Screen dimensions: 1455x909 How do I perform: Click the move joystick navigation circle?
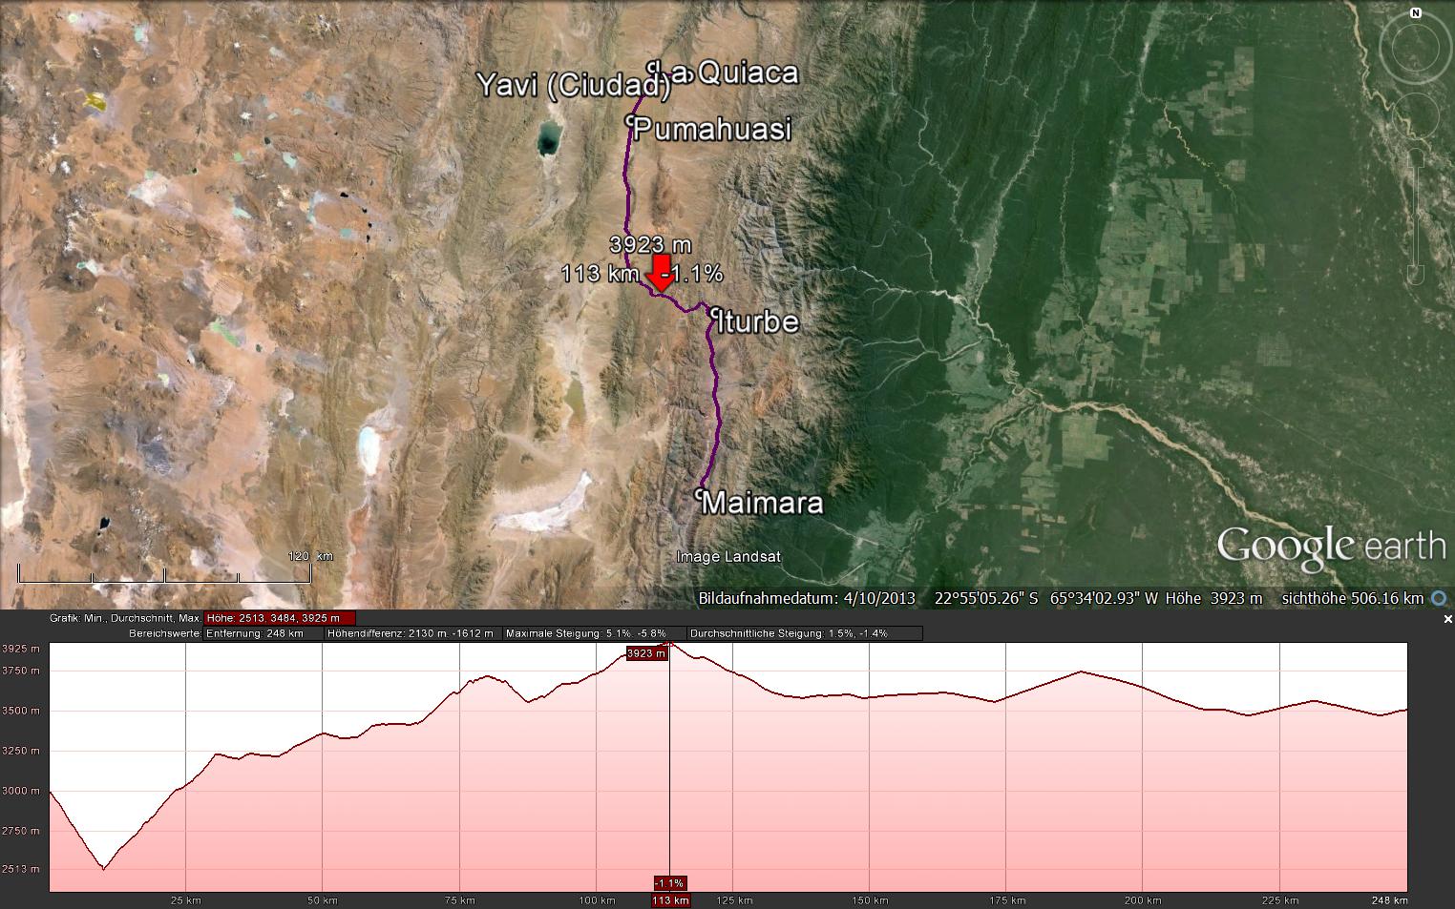tap(1417, 114)
